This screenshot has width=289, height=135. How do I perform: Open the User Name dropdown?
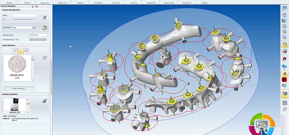click(x=34, y=28)
